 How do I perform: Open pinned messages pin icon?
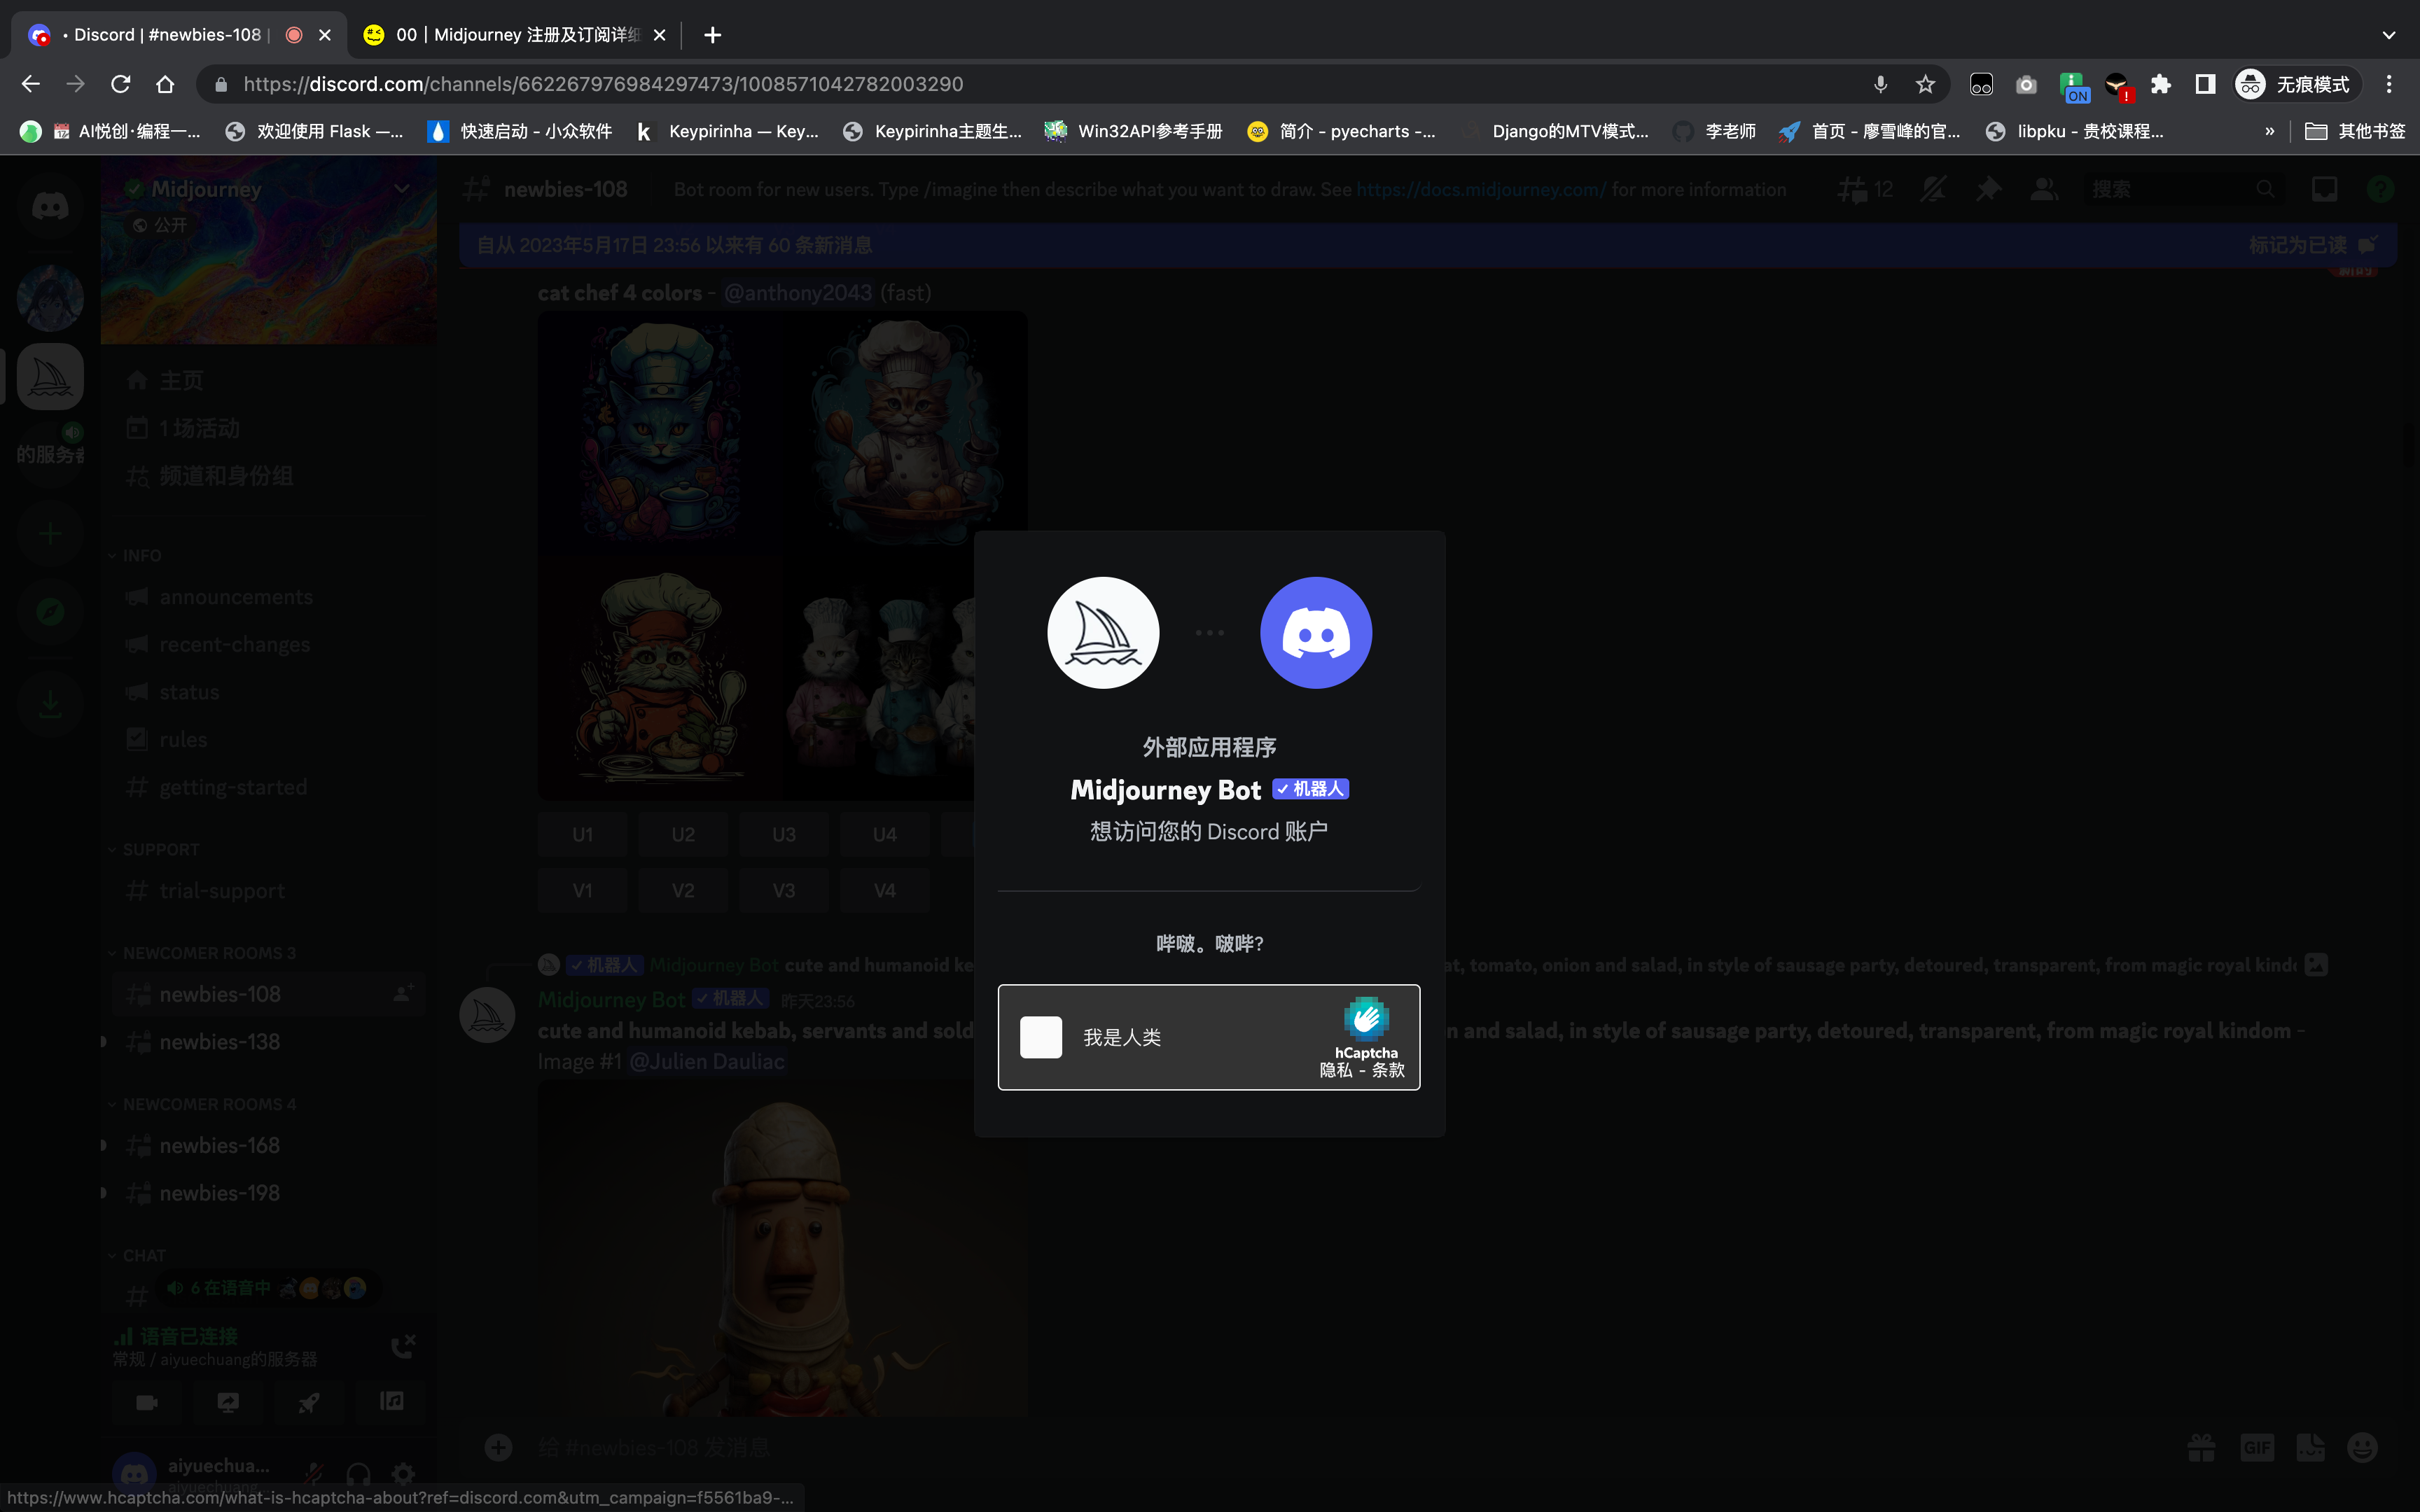(x=1988, y=189)
